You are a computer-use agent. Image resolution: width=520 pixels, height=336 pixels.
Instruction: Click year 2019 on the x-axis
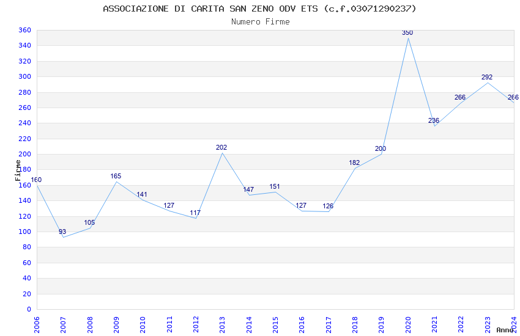click(381, 325)
